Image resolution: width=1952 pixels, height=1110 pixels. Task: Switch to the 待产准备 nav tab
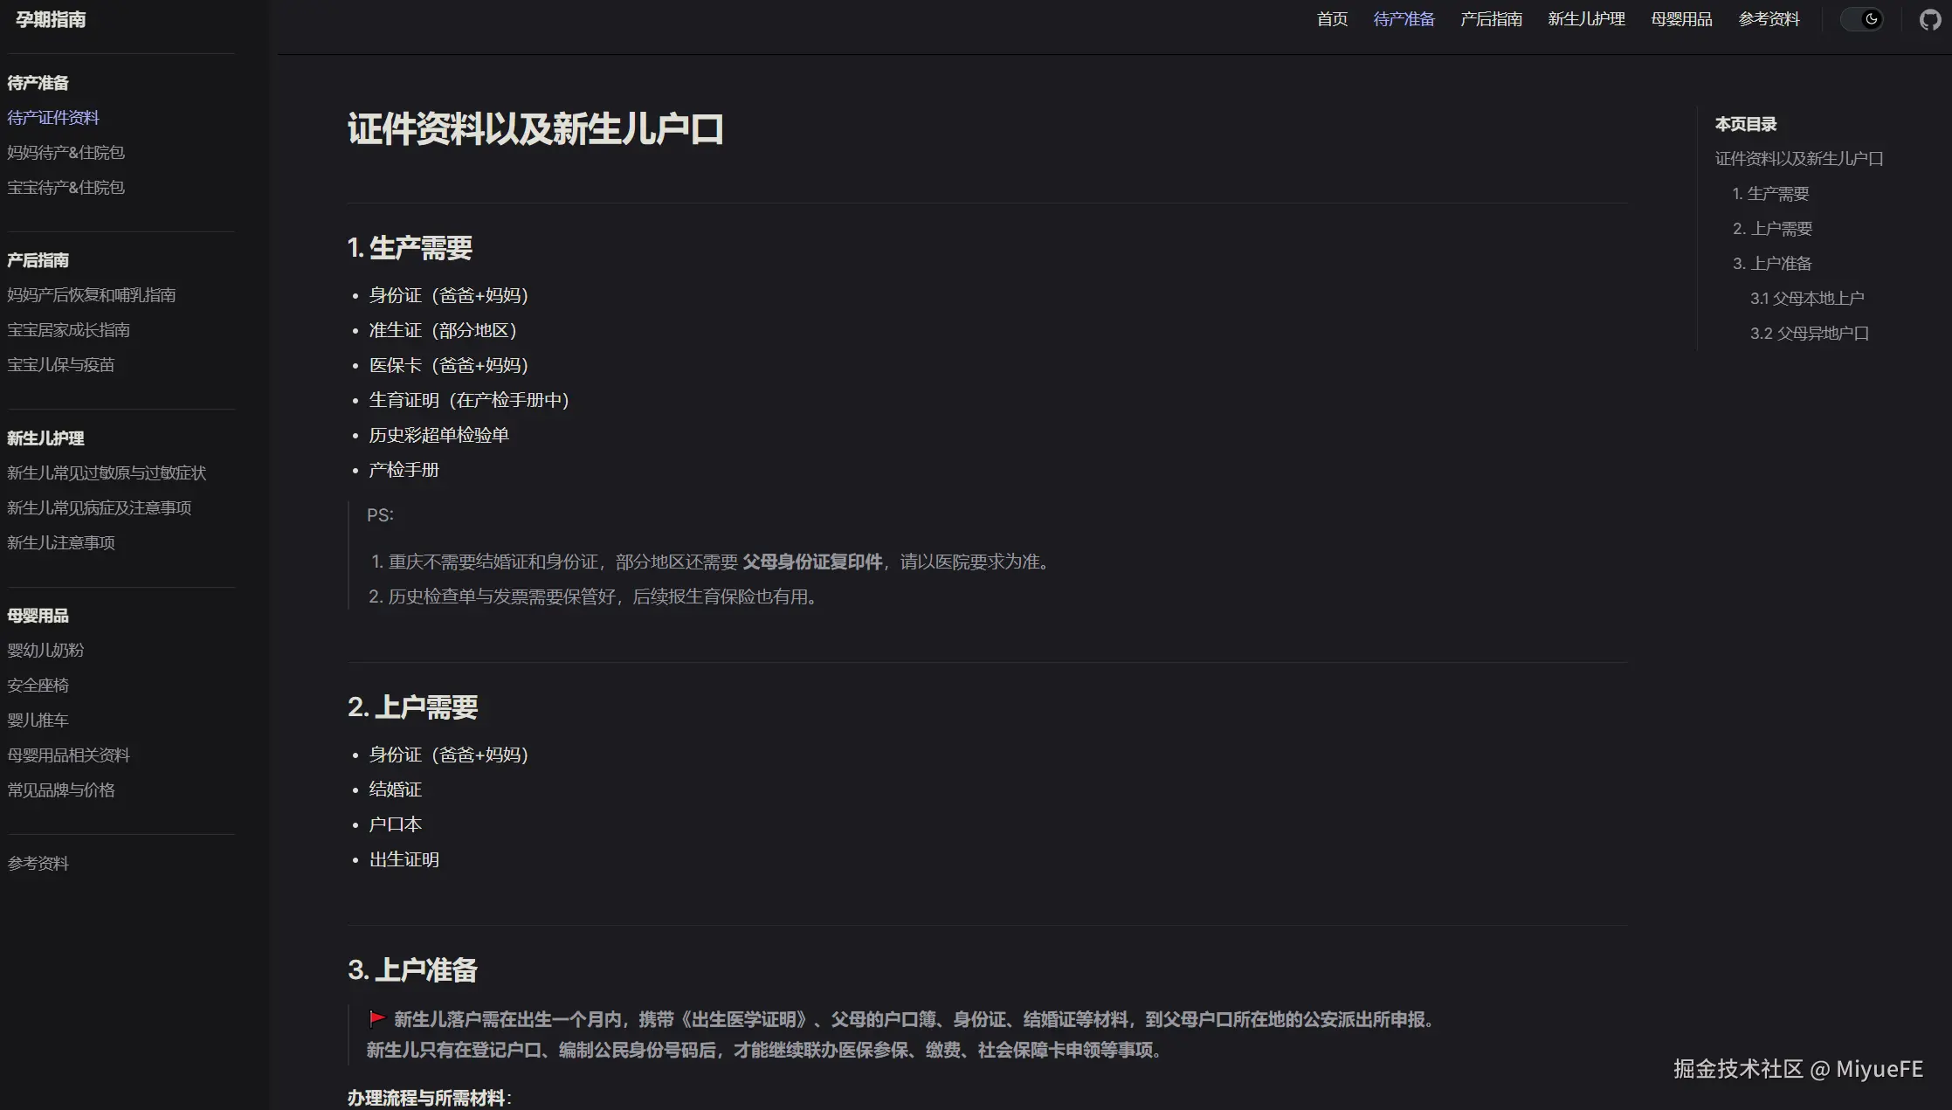click(1404, 18)
